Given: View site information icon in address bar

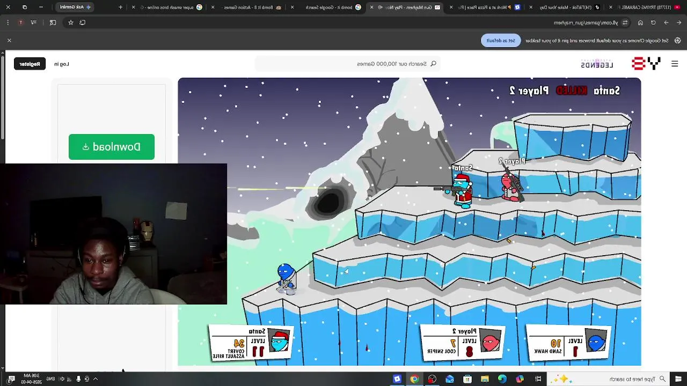Looking at the screenshot, I should pyautogui.click(x=625, y=23).
